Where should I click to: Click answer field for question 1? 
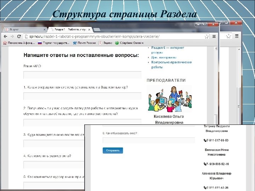(82, 96)
